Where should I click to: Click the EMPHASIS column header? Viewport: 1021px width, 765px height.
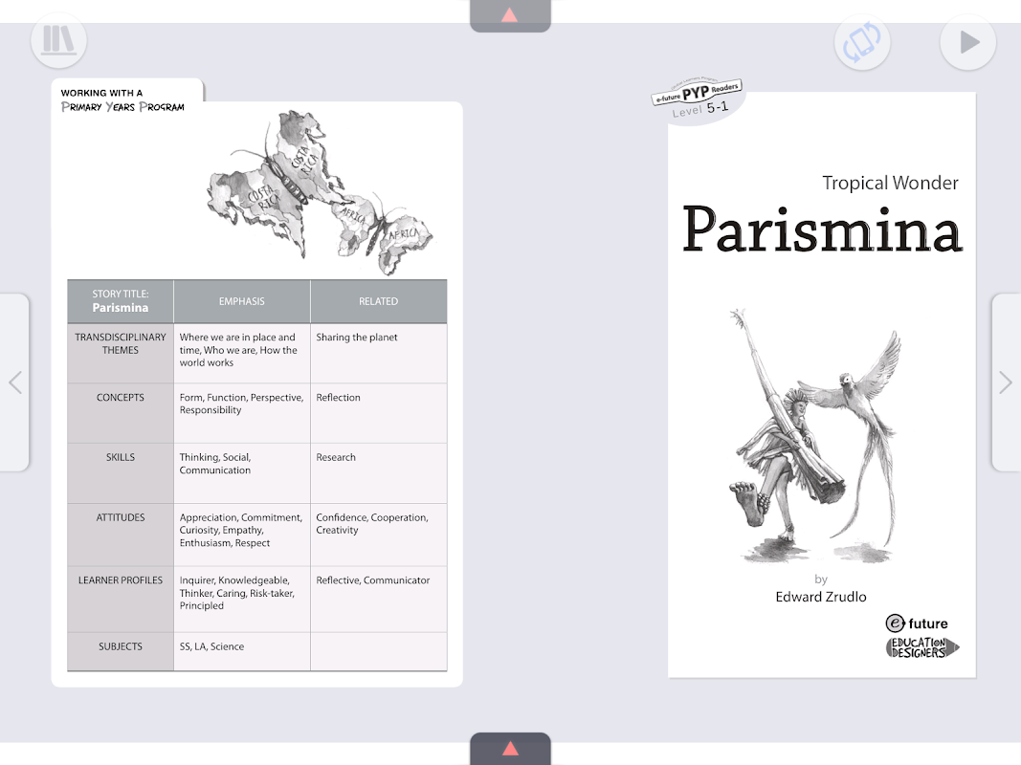[241, 301]
